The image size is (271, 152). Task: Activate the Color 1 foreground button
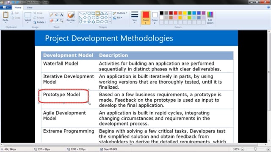(146, 18)
